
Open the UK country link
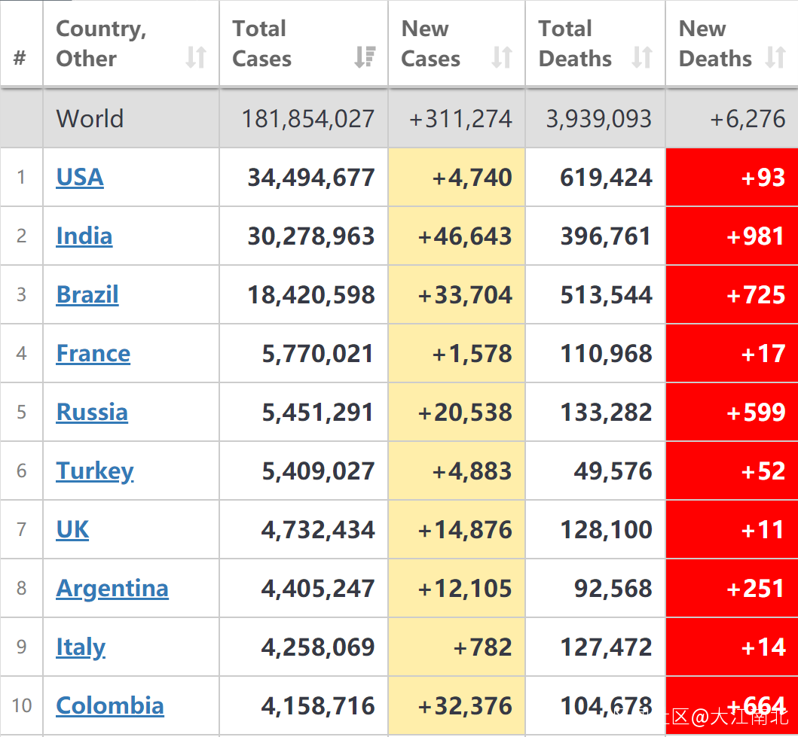(72, 529)
